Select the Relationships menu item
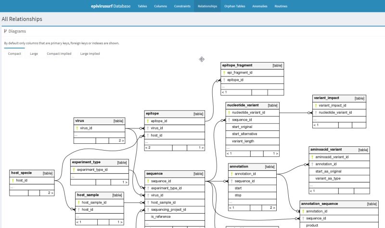The width and height of the screenshot is (385, 228). 207,6
